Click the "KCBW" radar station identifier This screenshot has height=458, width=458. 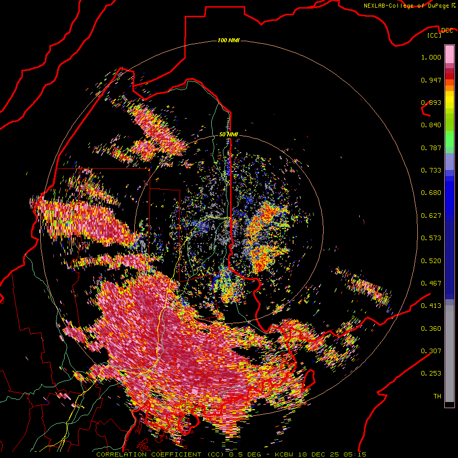[x=285, y=454]
